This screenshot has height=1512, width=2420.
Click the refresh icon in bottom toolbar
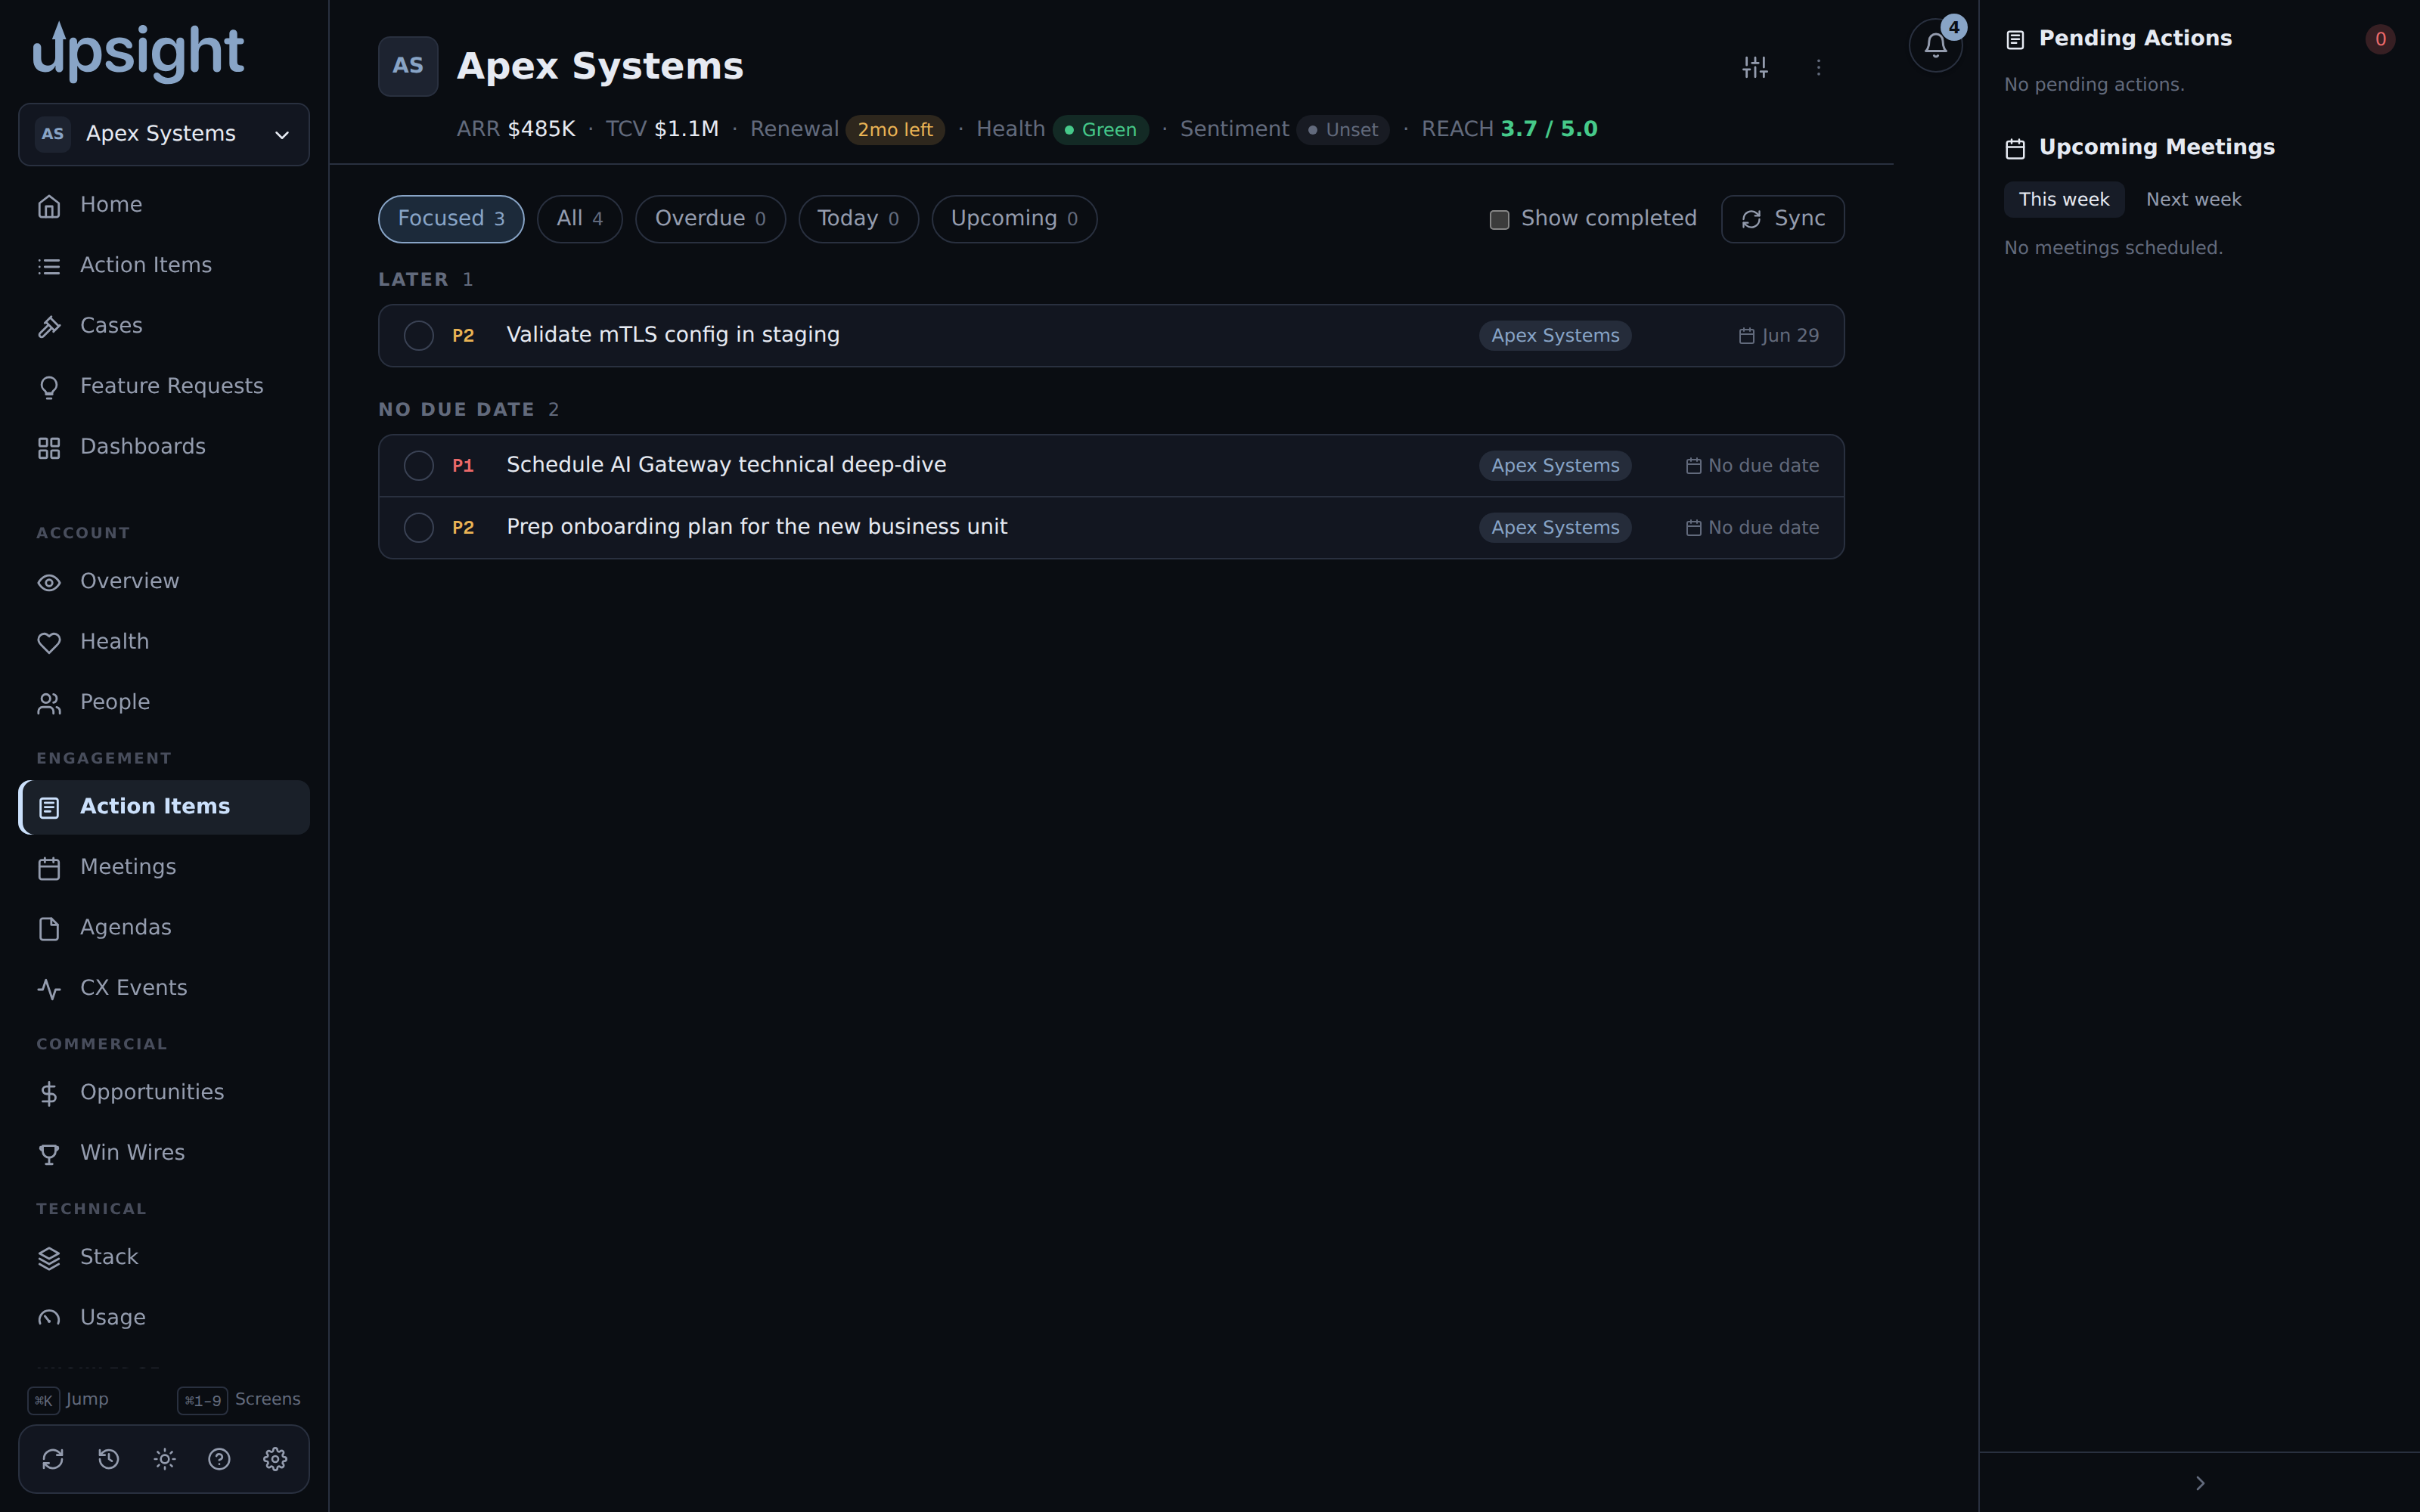click(53, 1459)
